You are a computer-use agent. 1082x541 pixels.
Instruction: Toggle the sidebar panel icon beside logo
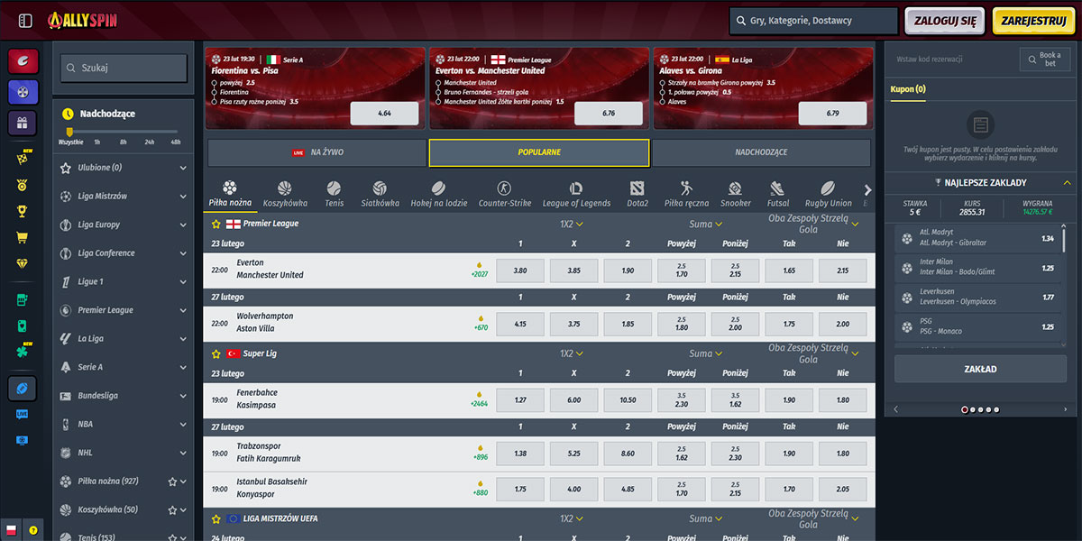pos(25,21)
